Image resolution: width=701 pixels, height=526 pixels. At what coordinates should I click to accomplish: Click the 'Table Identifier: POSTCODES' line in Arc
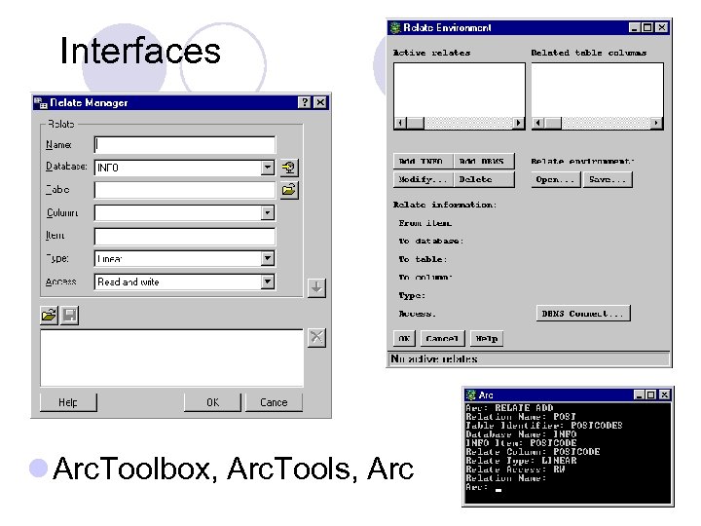pos(544,426)
